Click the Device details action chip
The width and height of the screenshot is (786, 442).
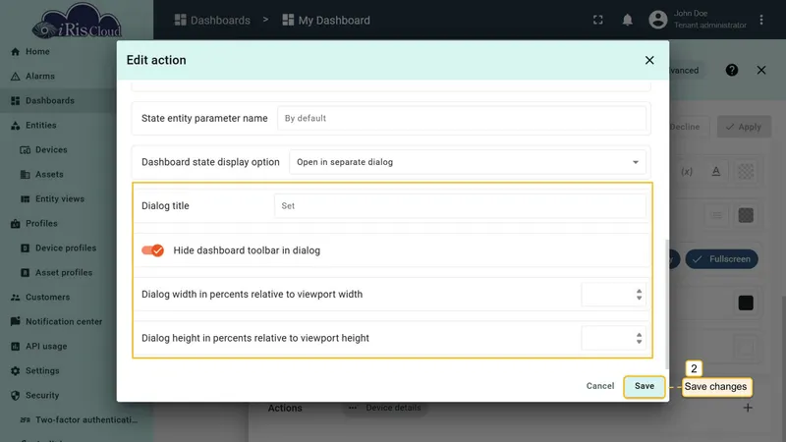pyautogui.click(x=385, y=408)
